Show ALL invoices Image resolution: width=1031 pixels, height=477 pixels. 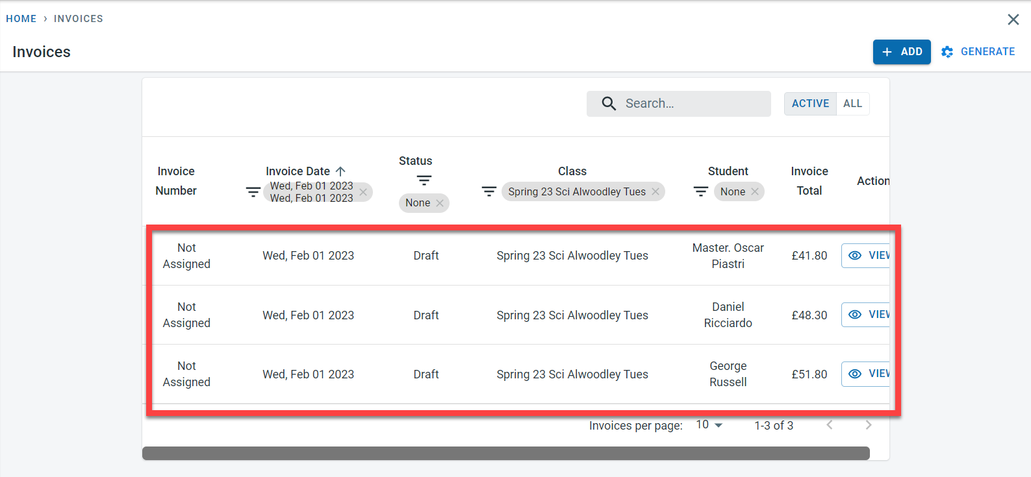pyautogui.click(x=852, y=104)
